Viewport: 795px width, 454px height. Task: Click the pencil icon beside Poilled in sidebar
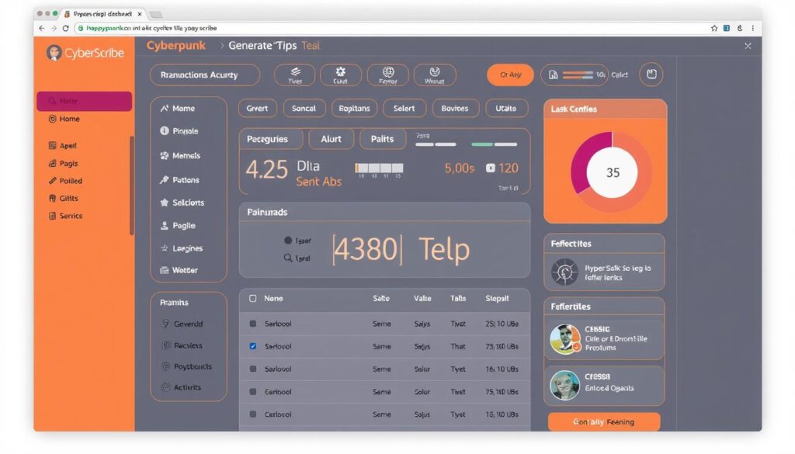(x=52, y=181)
